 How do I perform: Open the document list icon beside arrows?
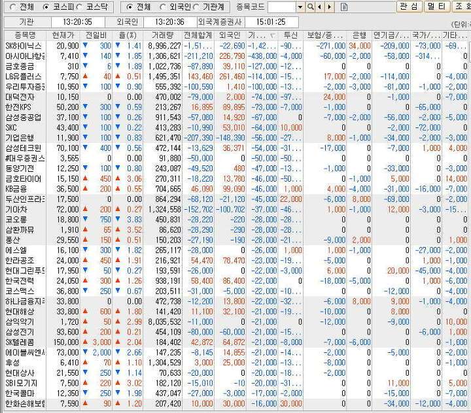(x=344, y=7)
